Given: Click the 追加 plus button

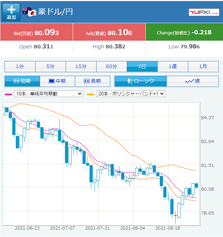Looking at the screenshot, I should 11,12.
